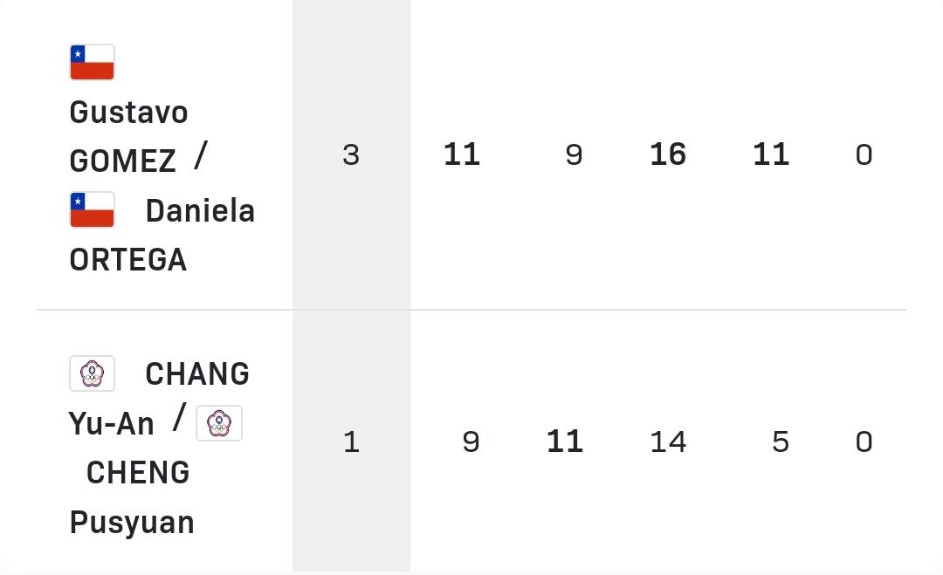Select Chile second game score 9

pyautogui.click(x=575, y=155)
